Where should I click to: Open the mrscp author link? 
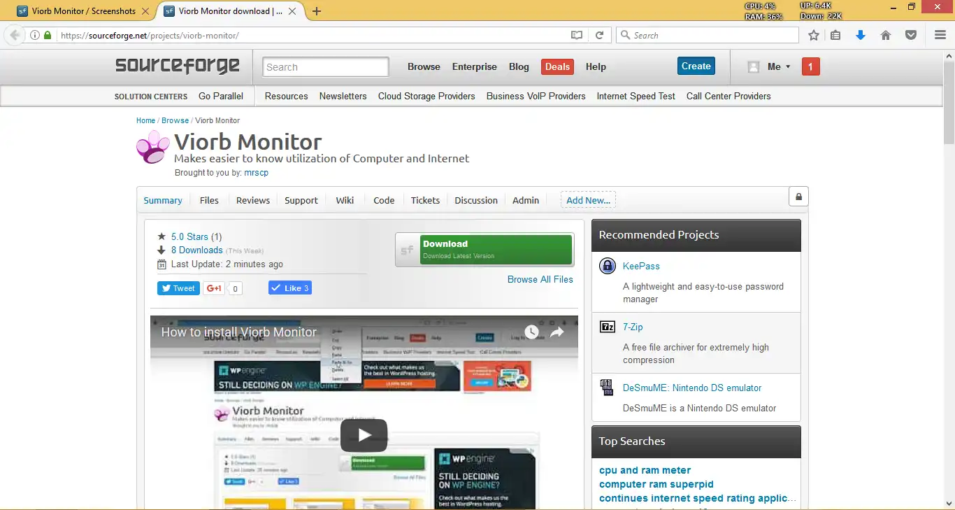(x=257, y=172)
